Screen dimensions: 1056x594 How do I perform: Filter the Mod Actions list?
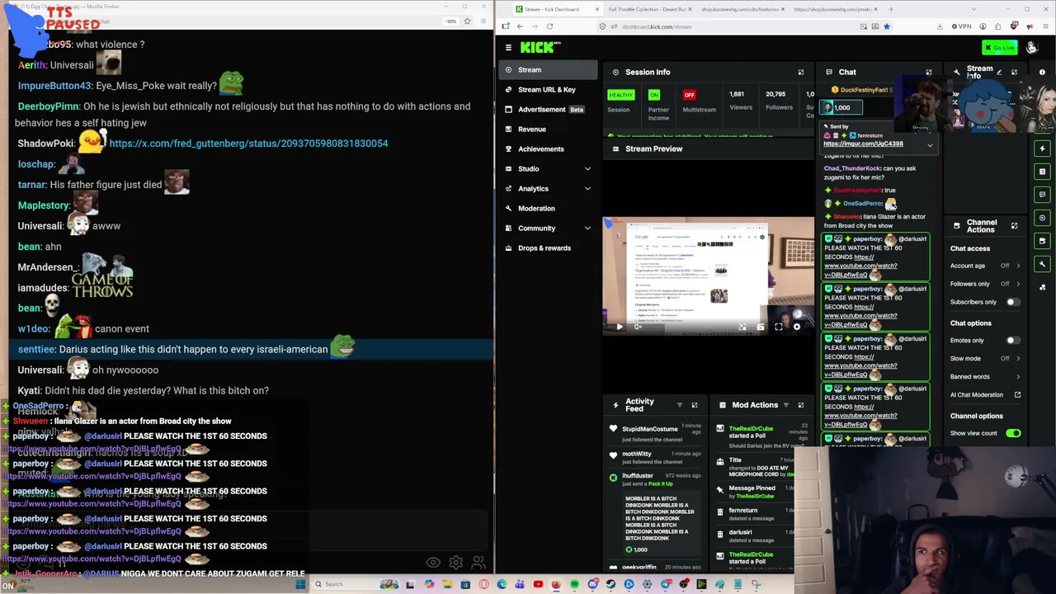[x=785, y=405]
